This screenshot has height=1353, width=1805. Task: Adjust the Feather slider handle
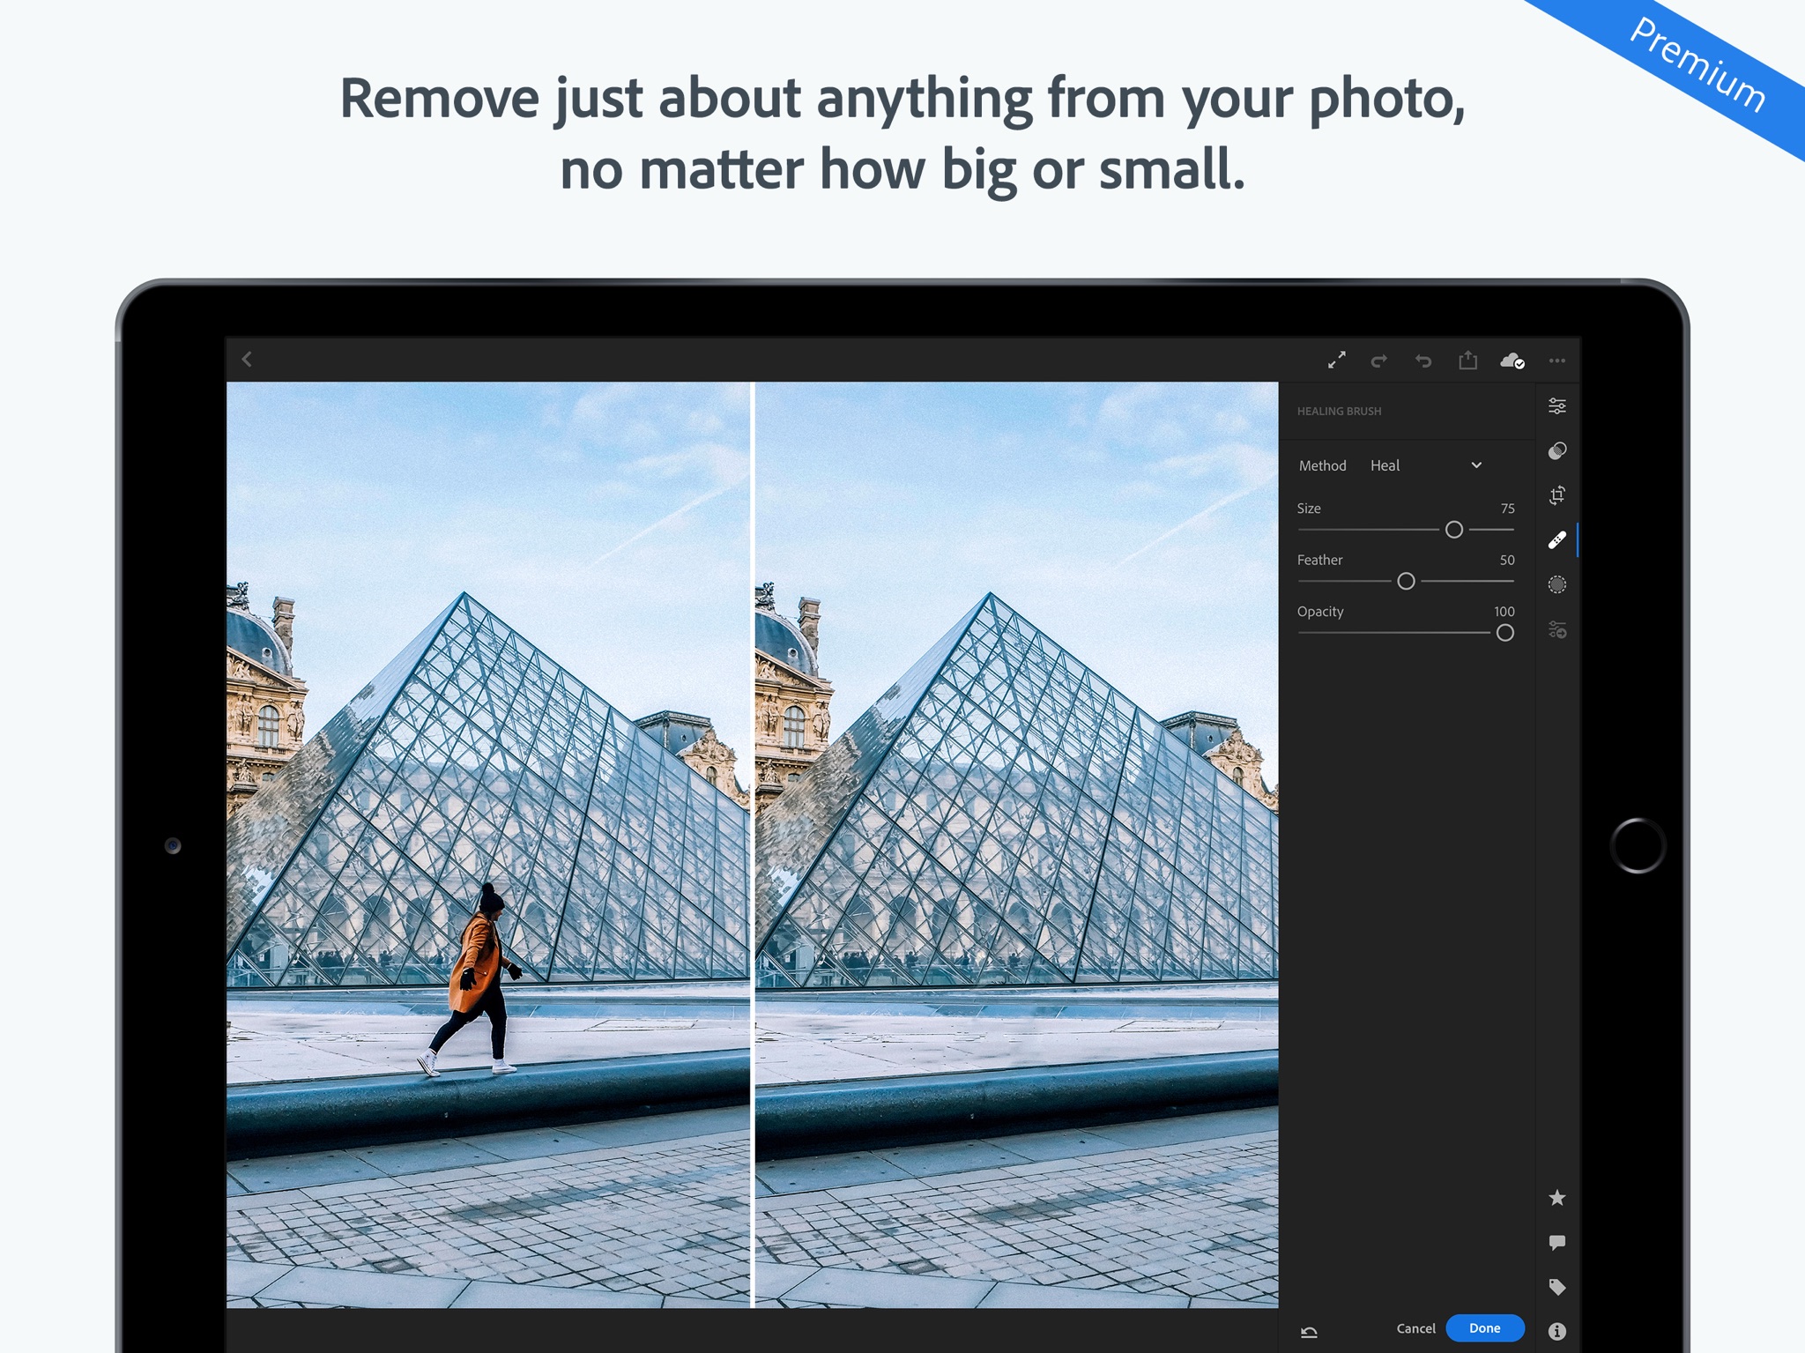click(x=1407, y=582)
